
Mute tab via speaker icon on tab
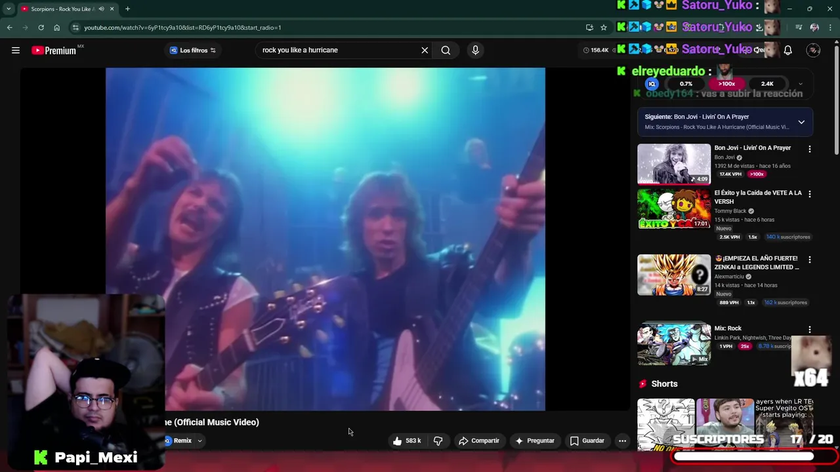click(x=101, y=9)
